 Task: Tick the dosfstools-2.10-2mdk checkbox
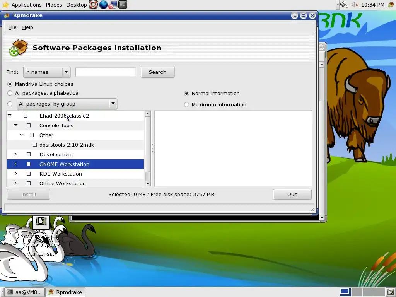[x=35, y=145]
